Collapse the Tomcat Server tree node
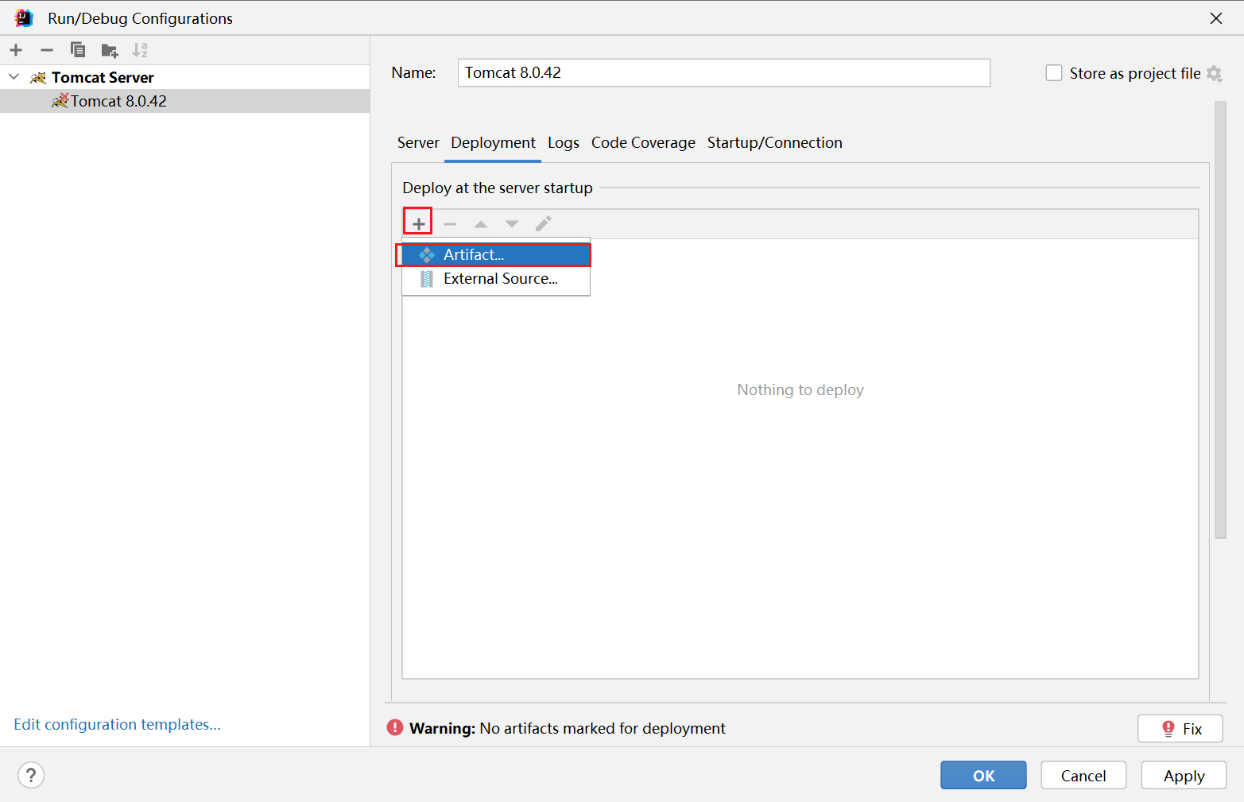Image resolution: width=1244 pixels, height=802 pixels. click(x=14, y=77)
